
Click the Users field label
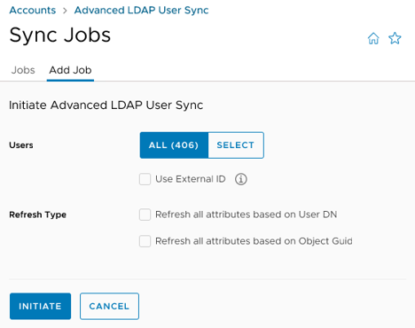point(21,145)
